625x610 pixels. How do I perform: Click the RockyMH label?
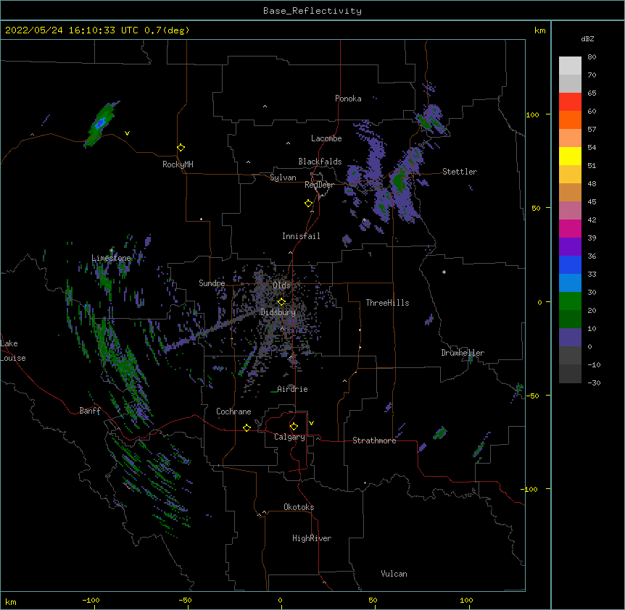coord(178,164)
